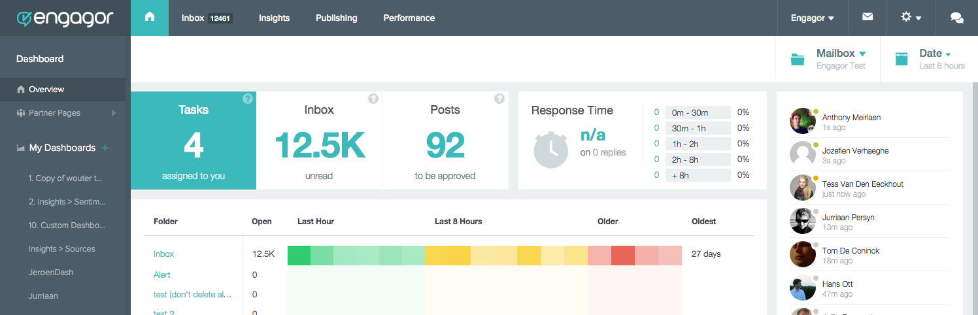The width and height of the screenshot is (978, 315).
Task: Switch to the Insights tab
Action: [274, 18]
